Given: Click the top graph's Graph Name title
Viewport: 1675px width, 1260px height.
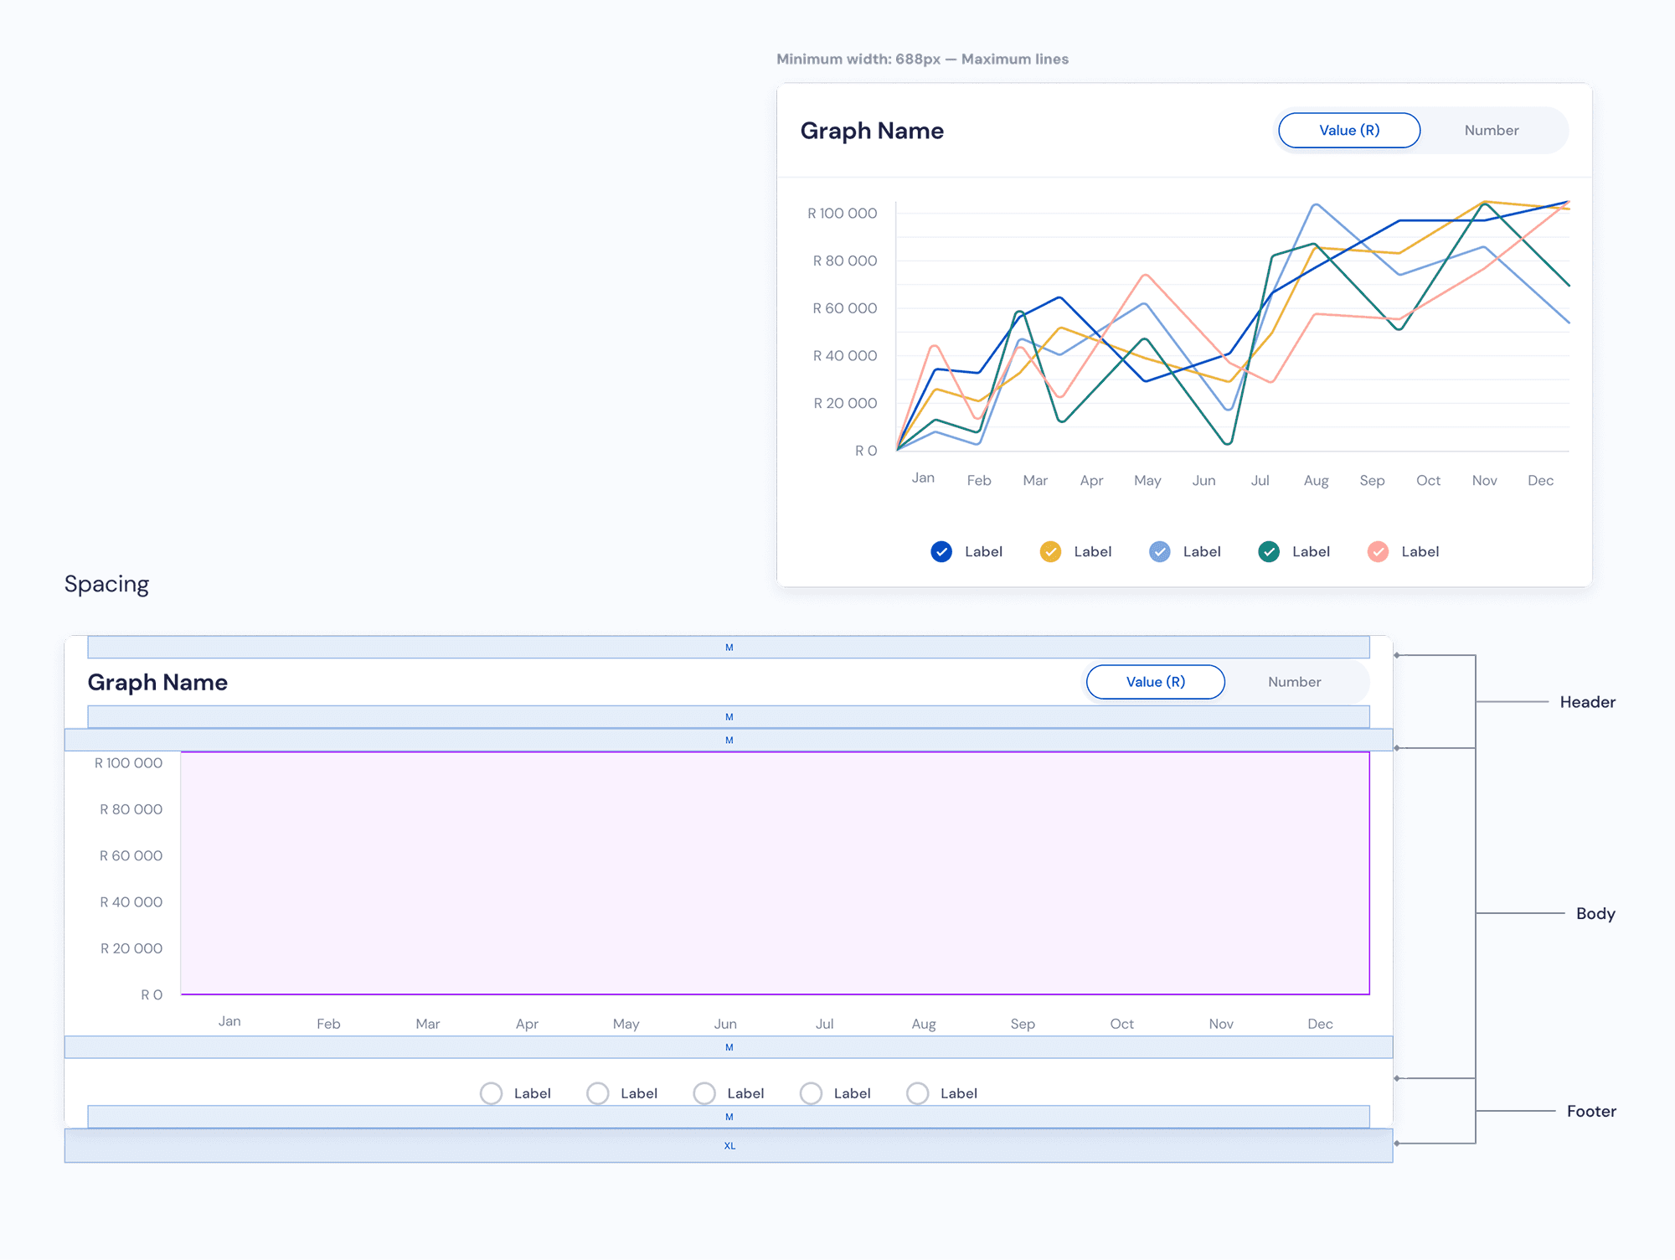Looking at the screenshot, I should (x=872, y=131).
